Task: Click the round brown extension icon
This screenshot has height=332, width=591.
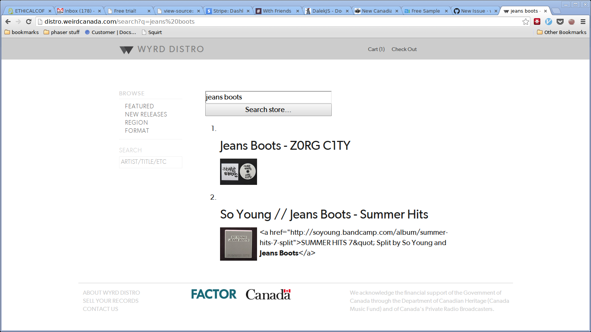Action: pyautogui.click(x=571, y=21)
